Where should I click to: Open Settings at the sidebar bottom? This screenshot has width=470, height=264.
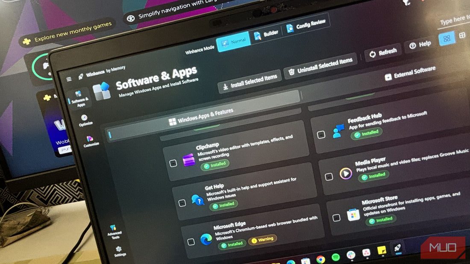(119, 252)
